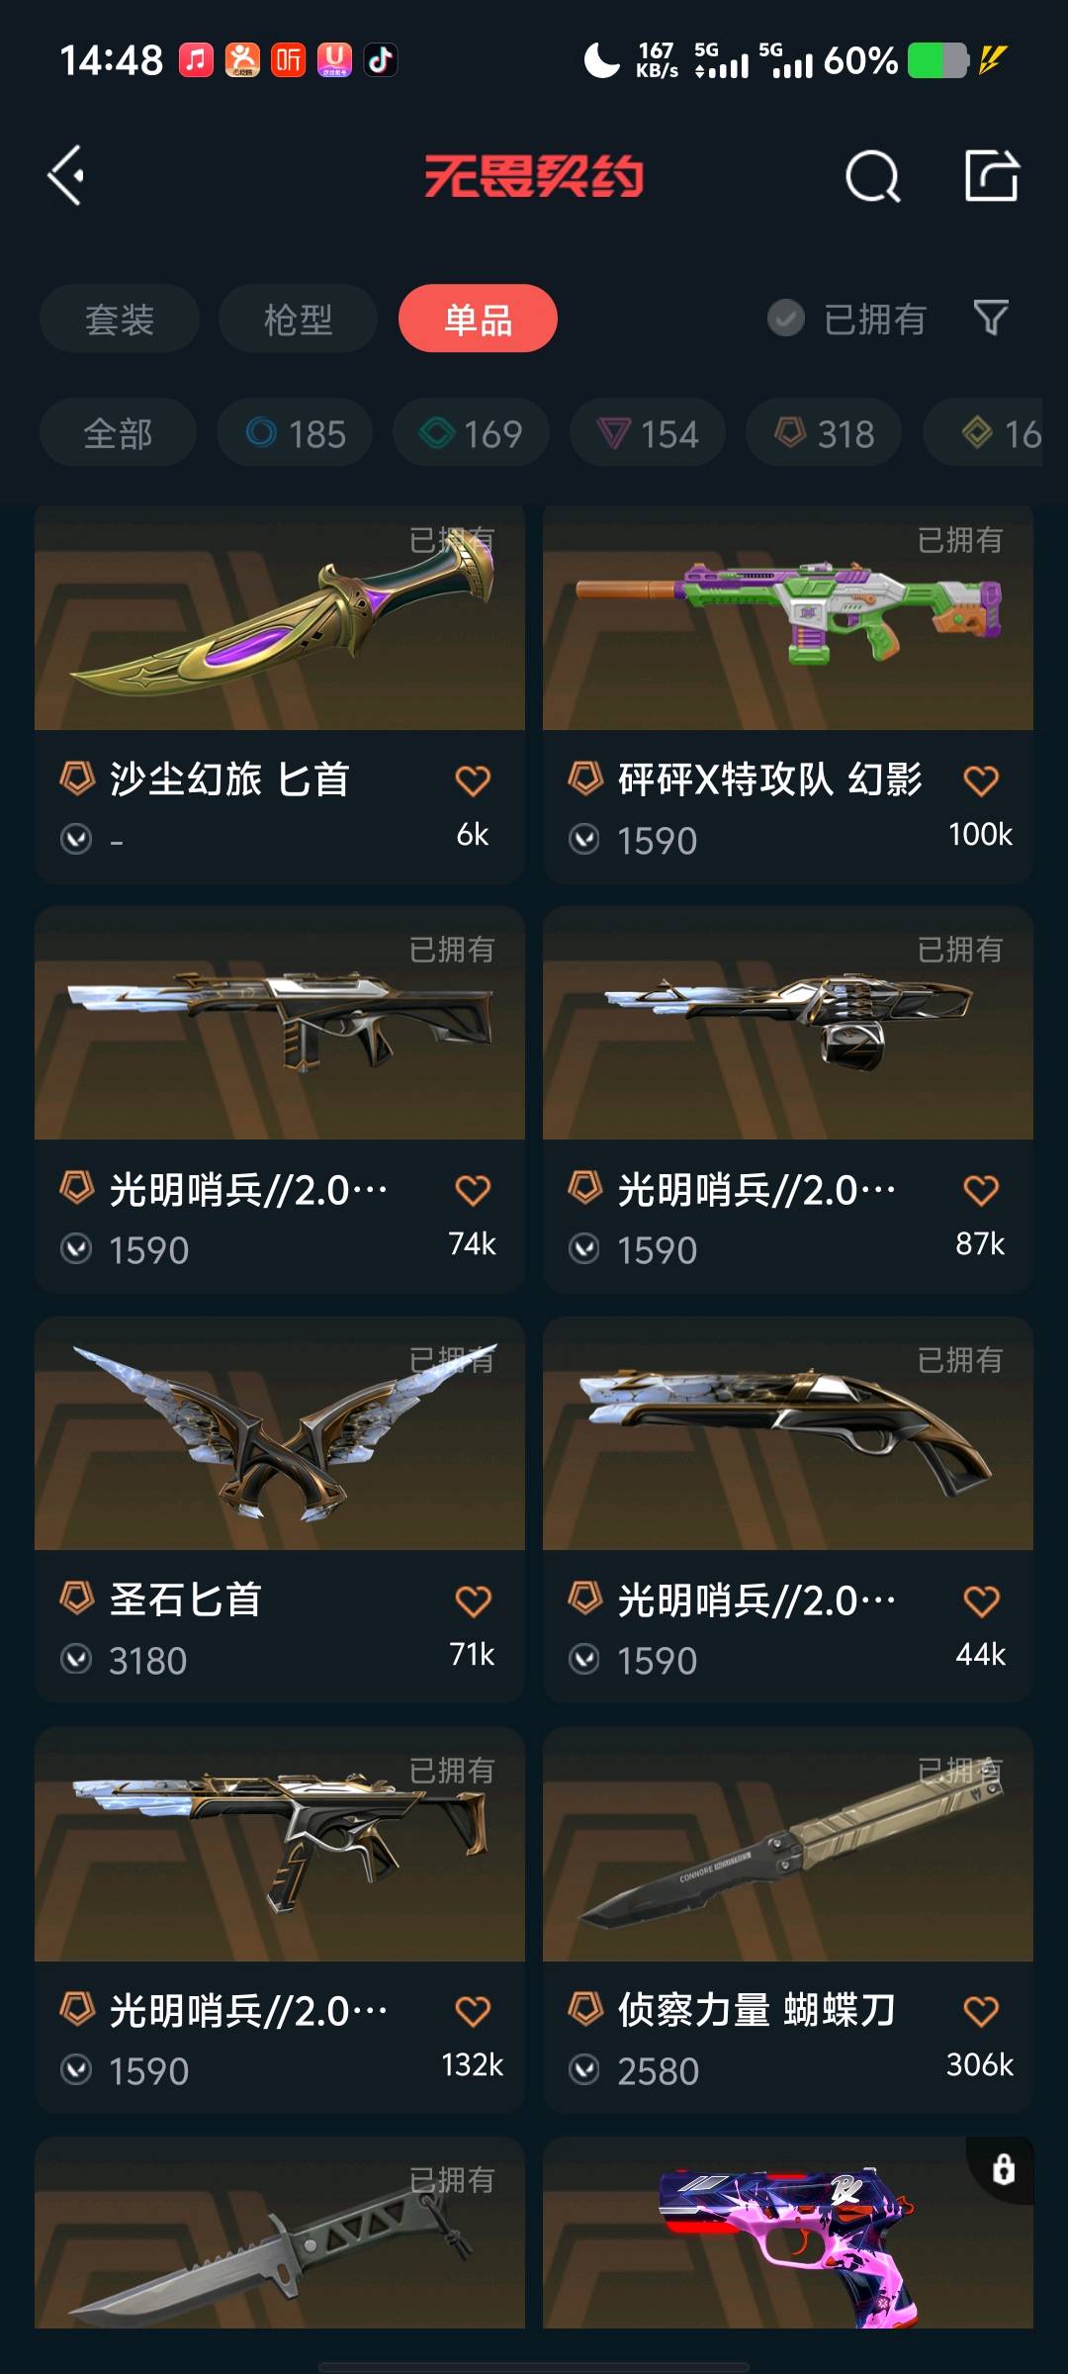This screenshot has width=1068, height=2374.
Task: Tap heart on 圣石匕首 card
Action: tap(473, 1600)
